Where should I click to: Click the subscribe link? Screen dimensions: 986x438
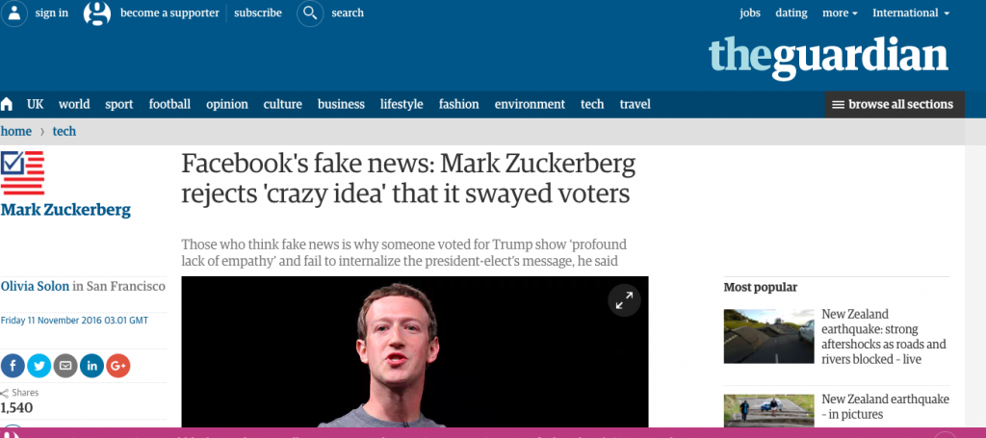click(258, 13)
